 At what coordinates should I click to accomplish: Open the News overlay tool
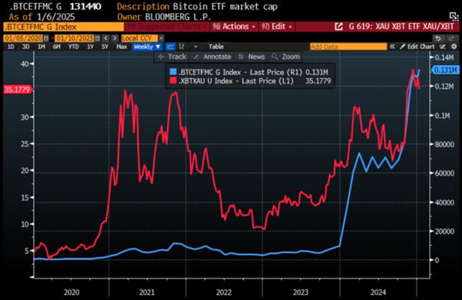click(x=251, y=57)
